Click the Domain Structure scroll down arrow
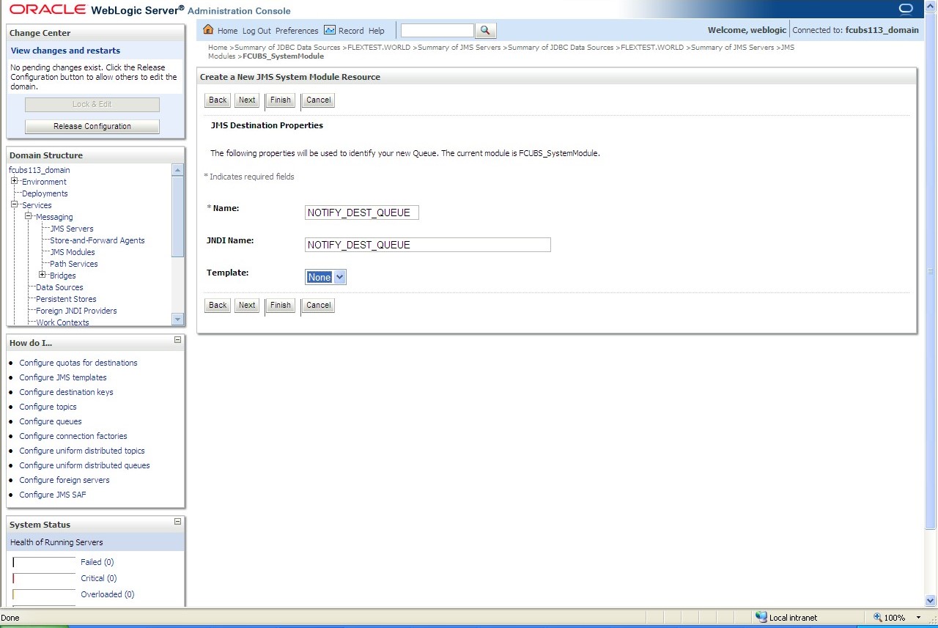 click(177, 319)
